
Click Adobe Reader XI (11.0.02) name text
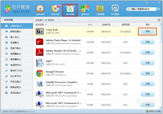click(x=63, y=51)
